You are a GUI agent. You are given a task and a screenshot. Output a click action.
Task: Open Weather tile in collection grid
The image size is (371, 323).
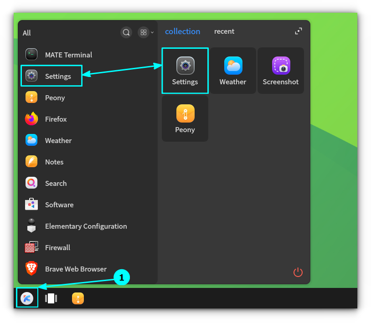(232, 71)
